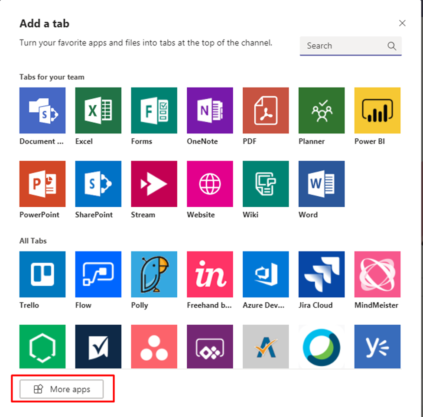
Task: Select the Flow app tile
Action: pos(98,274)
